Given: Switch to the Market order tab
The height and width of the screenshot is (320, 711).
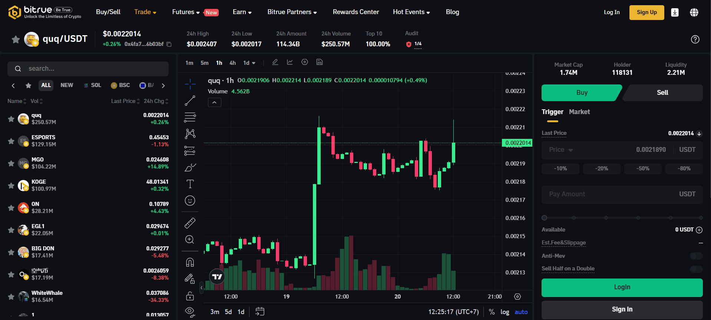Looking at the screenshot, I should tap(579, 112).
